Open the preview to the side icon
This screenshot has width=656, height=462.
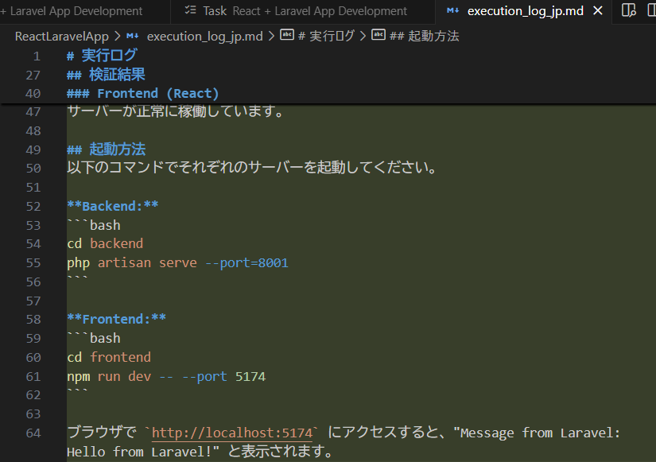point(628,10)
